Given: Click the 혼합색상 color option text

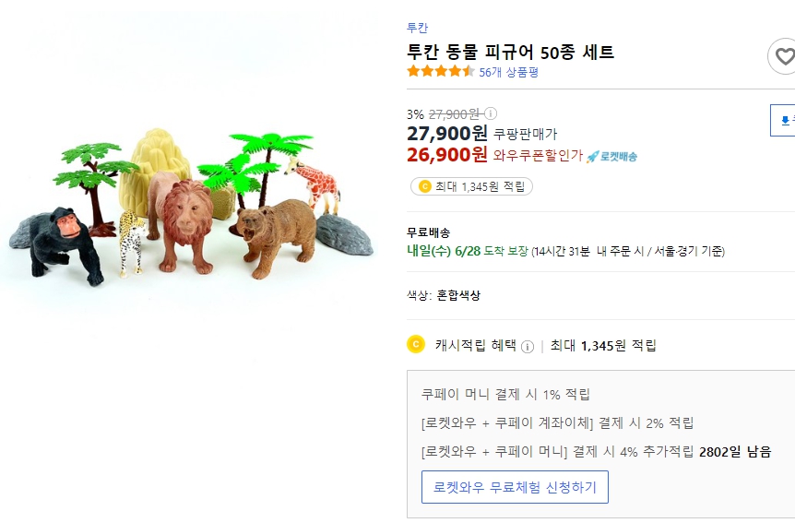Looking at the screenshot, I should click(x=458, y=295).
